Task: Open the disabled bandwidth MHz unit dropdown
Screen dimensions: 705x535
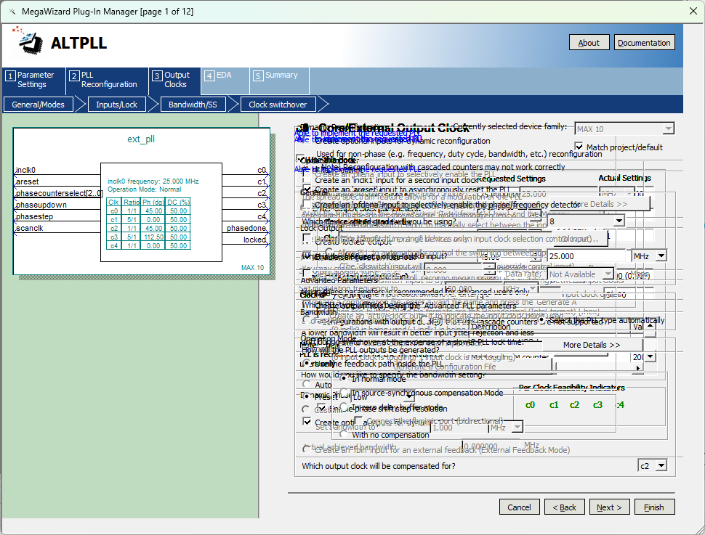Action: (x=505, y=428)
